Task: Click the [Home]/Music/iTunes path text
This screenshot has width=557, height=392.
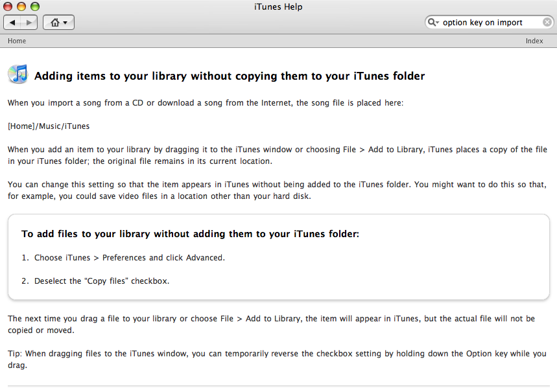Action: click(49, 126)
